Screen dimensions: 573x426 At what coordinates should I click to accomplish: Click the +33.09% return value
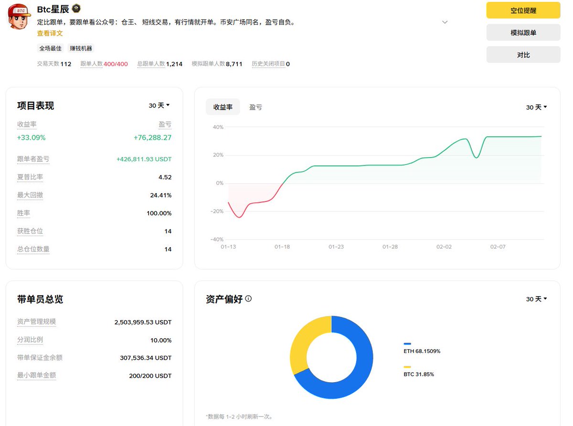pyautogui.click(x=32, y=138)
